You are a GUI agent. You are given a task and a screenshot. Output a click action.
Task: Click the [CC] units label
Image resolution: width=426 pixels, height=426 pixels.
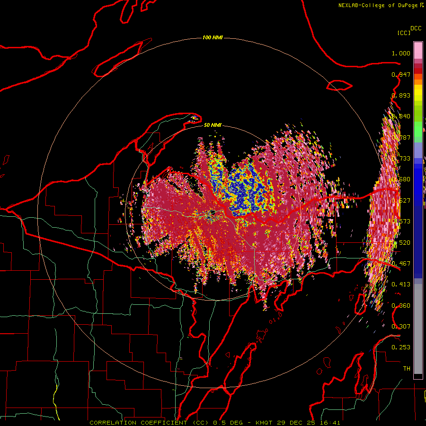[404, 33]
